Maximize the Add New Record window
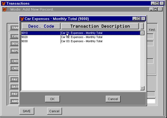The width and height of the screenshot is (167, 118). (155, 9)
